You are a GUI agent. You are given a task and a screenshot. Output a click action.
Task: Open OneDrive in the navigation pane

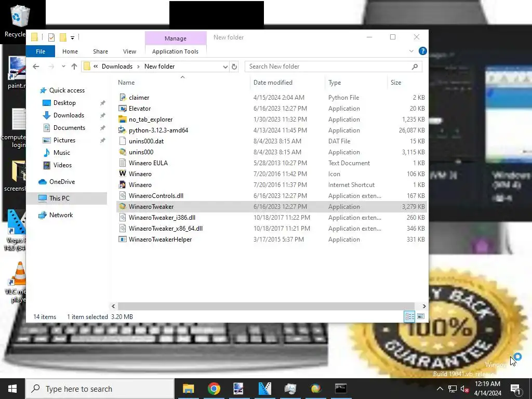62,182
